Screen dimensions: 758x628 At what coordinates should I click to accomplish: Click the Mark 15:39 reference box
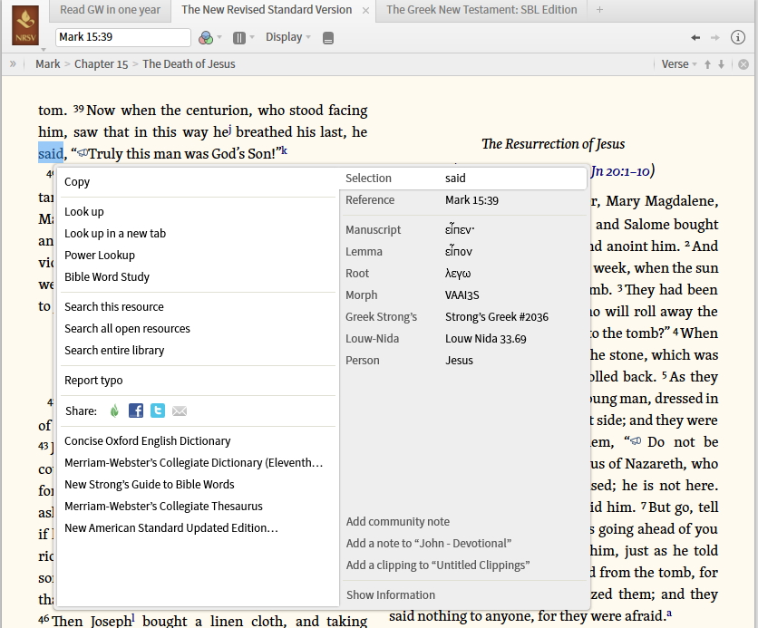coord(122,37)
